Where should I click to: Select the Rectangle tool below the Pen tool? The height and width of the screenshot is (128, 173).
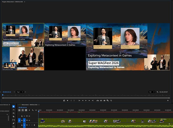pyautogui.click(x=14, y=126)
